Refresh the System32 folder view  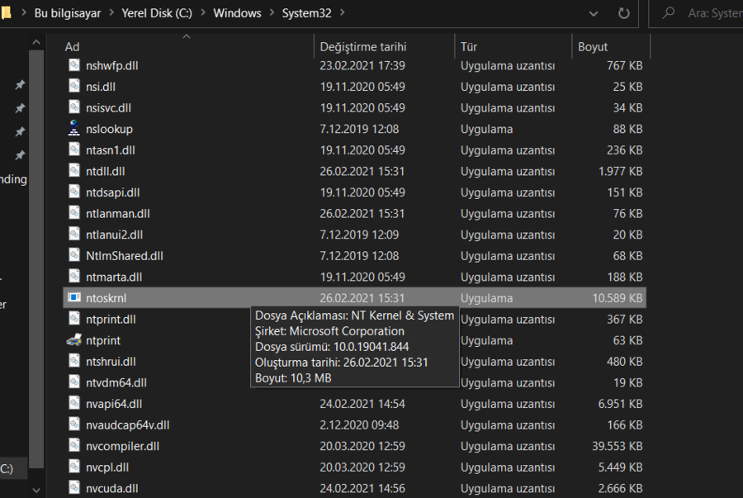tap(623, 13)
